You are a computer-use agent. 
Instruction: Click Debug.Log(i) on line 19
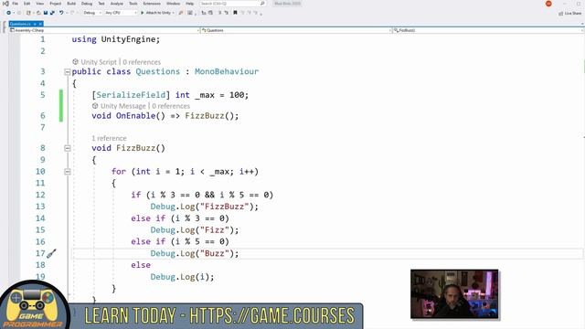click(x=182, y=277)
